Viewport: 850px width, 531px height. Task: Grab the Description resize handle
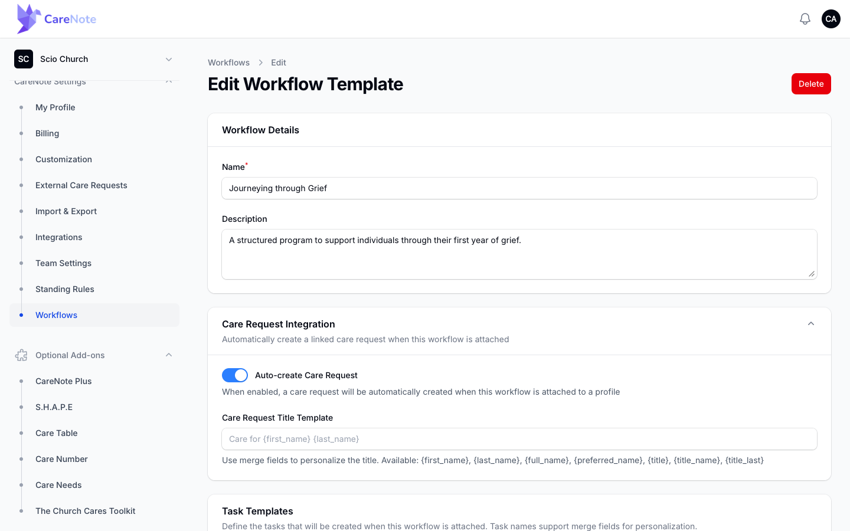coord(812,274)
